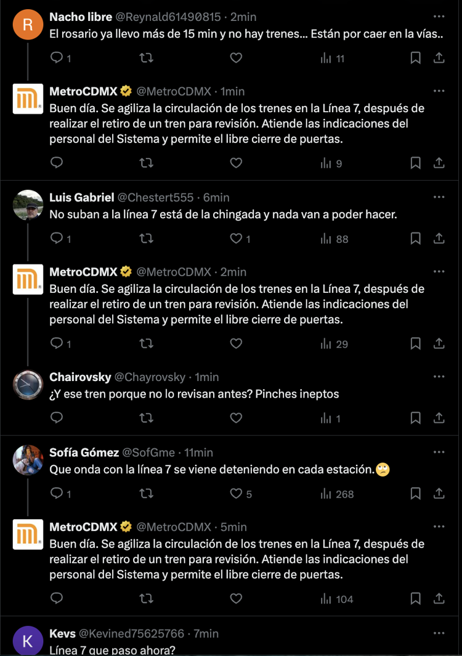Click the MetroCDMX logo avatar in 2min reply
This screenshot has height=656, width=462.
[x=28, y=279]
